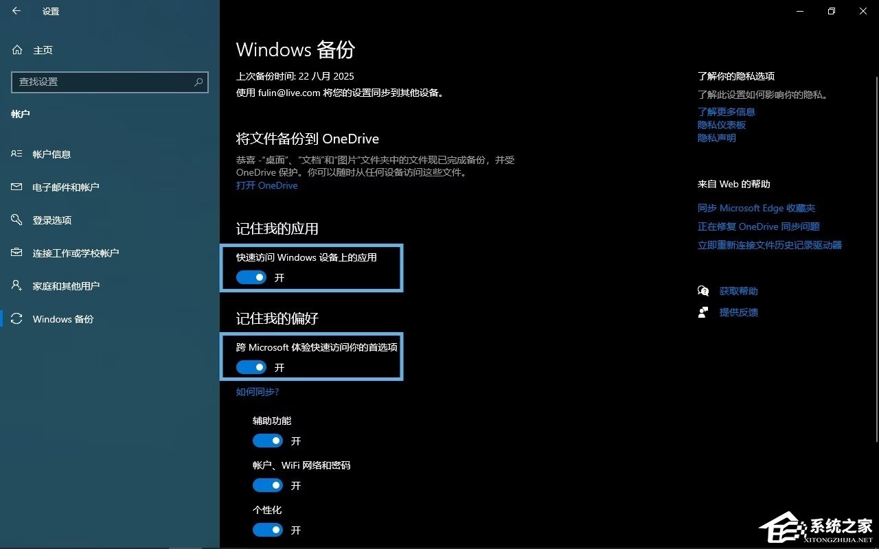
Task: Click the key icon for 登录选项
Action: pos(15,220)
